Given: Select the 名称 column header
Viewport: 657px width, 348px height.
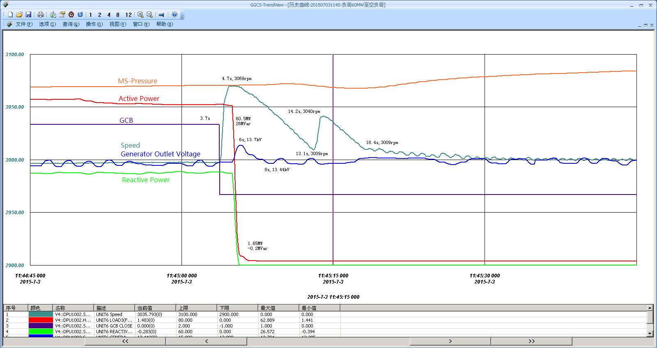Looking at the screenshot, I should 74,308.
